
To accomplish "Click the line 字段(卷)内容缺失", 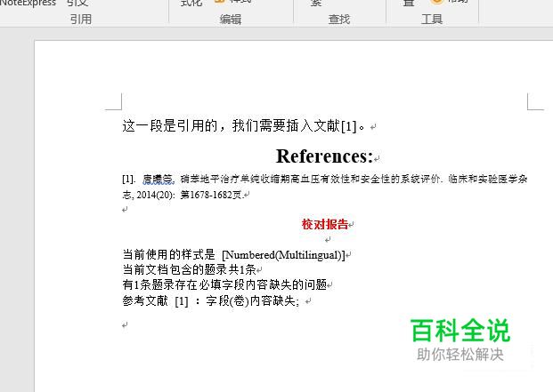I will [252, 300].
